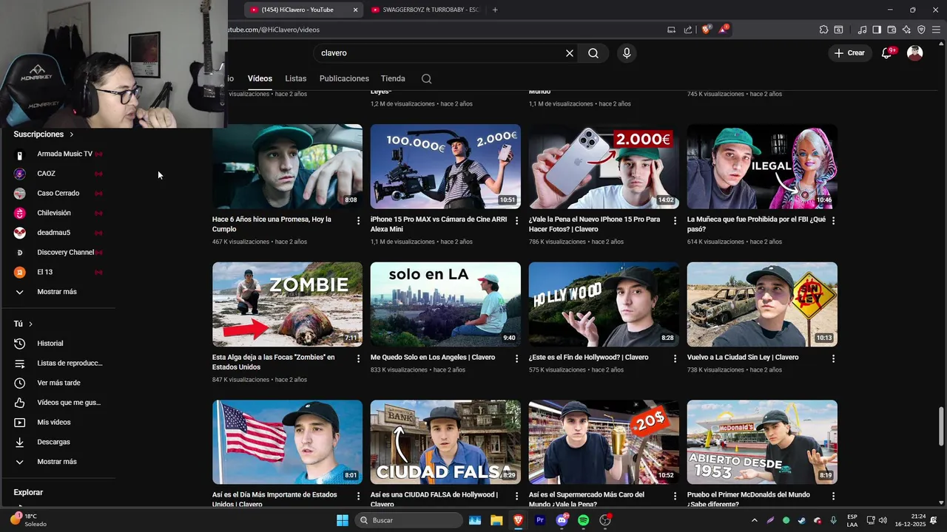Open the Windows Start menu

click(343, 520)
